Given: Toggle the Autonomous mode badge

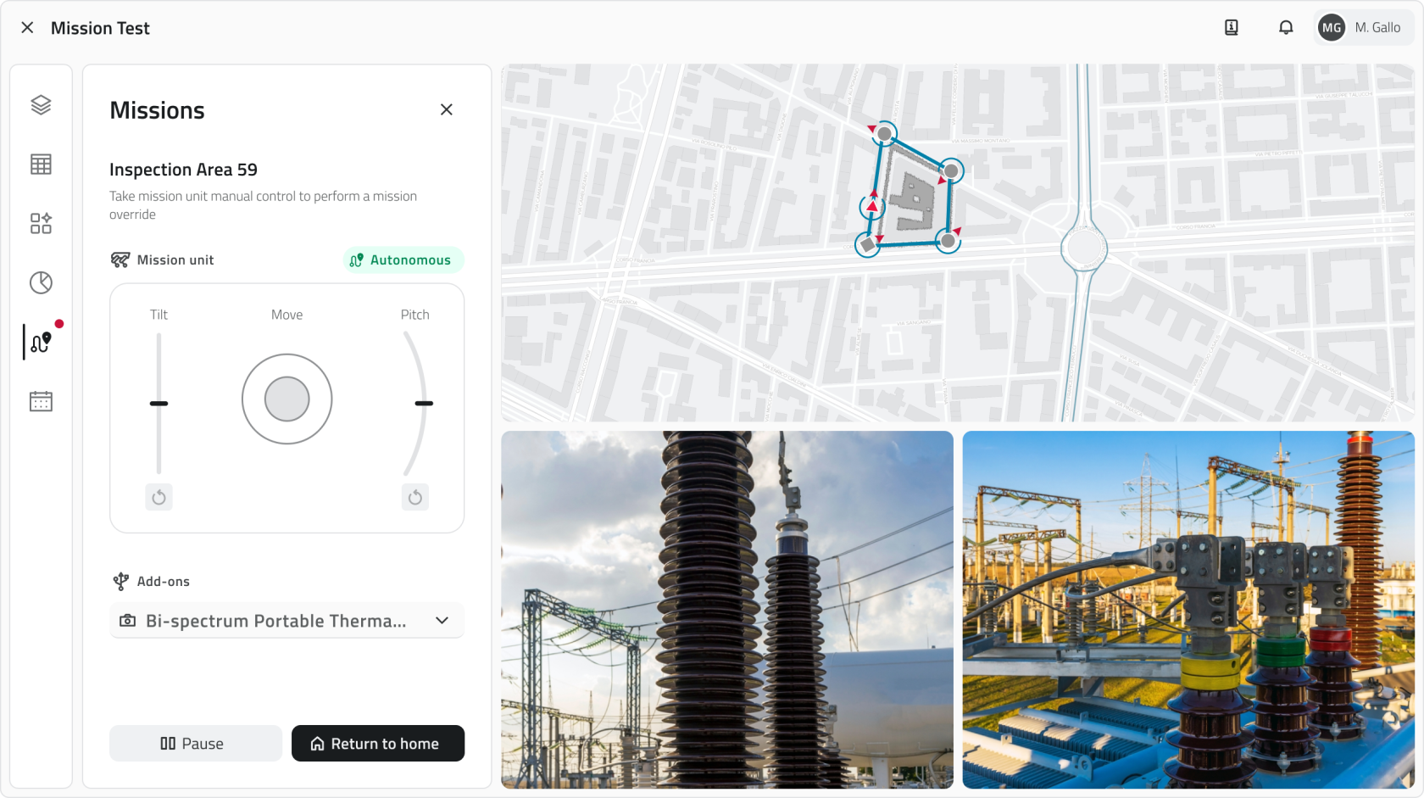Looking at the screenshot, I should click(403, 260).
